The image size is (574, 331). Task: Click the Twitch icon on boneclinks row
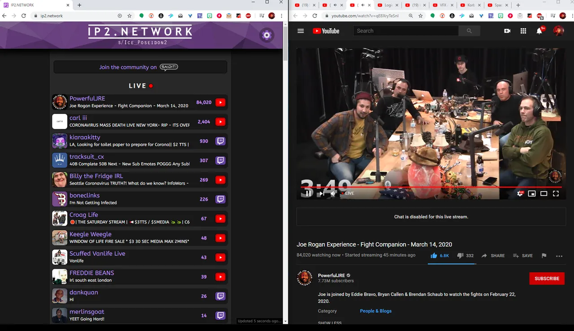(x=220, y=199)
